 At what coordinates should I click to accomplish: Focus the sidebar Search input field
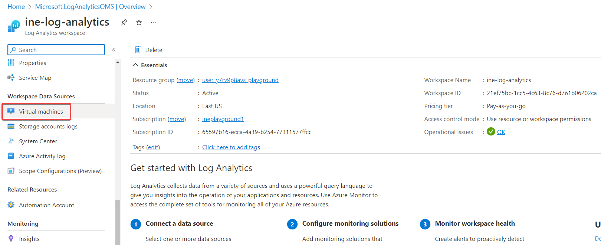pyautogui.click(x=59, y=50)
